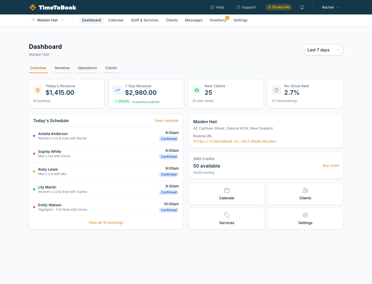372x284 pixels.
Task: Open the Clients quick action card
Action: (305, 194)
